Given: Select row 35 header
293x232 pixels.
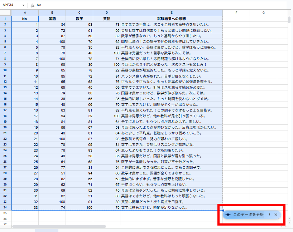Looking at the screenshot, I should [x=5, y=213].
